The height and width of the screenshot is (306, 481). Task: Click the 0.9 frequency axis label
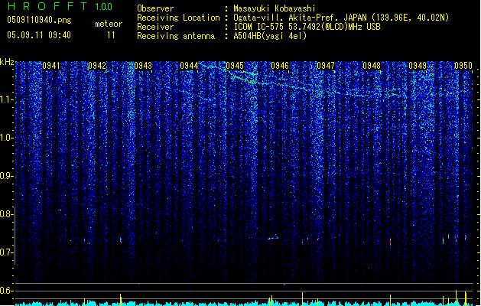[x=6, y=176]
